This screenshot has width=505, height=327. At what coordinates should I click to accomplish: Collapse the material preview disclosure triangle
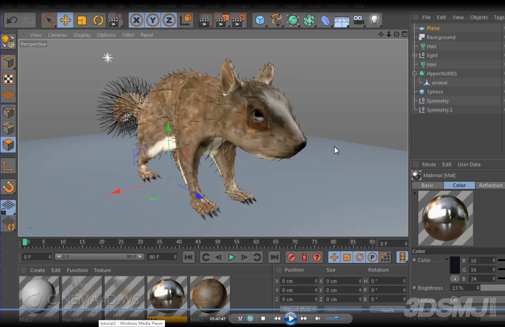coord(415,193)
